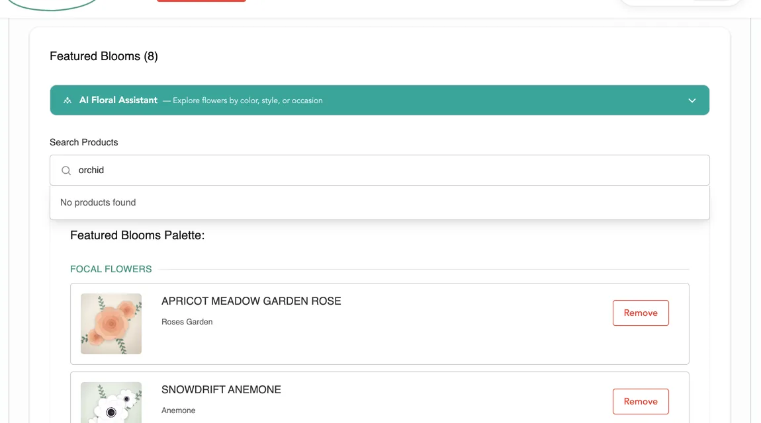
Task: Click the Featured Blooms (8) heading
Action: [103, 56]
